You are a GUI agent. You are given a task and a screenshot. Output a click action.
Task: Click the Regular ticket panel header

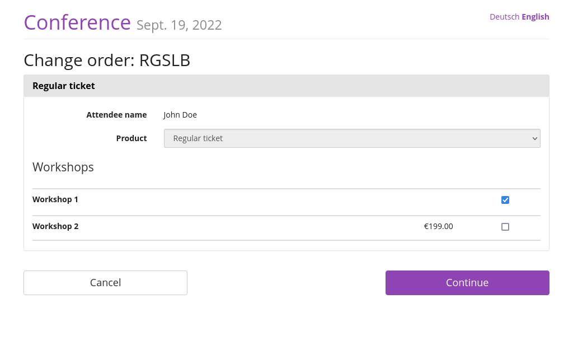64,86
